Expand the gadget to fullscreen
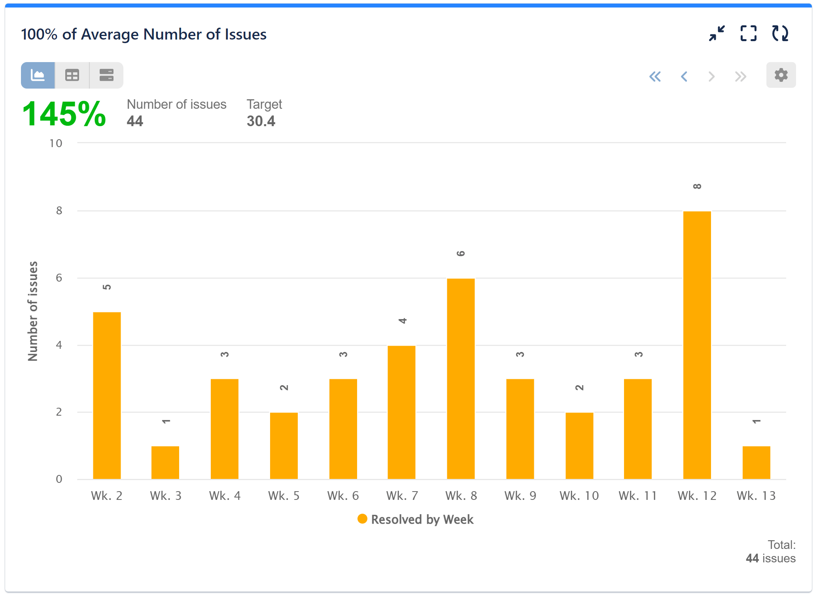This screenshot has height=594, width=817. tap(748, 34)
